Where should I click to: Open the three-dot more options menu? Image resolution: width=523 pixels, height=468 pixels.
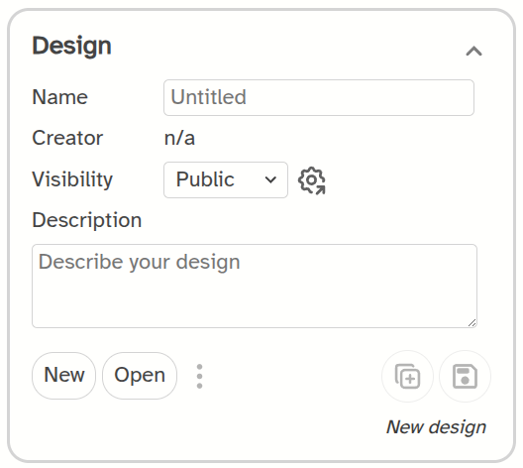(x=199, y=376)
